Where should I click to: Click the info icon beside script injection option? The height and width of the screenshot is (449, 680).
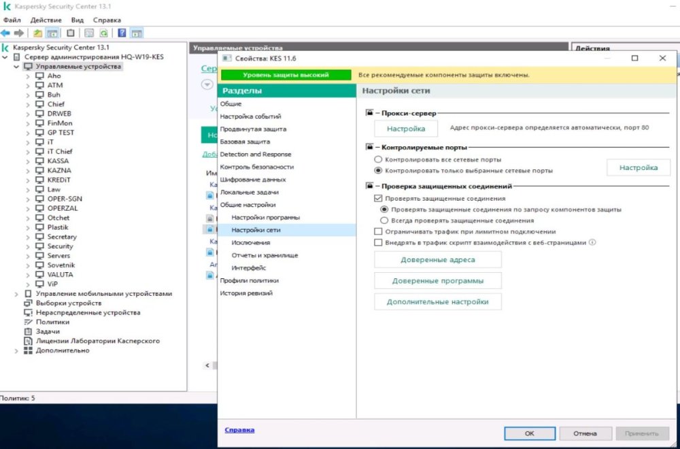point(592,242)
